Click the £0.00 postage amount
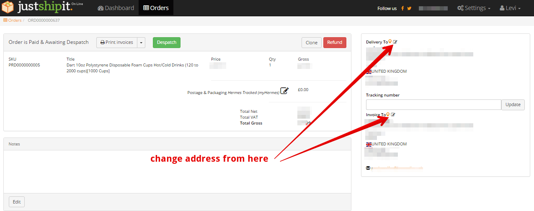534x211 pixels. point(303,89)
